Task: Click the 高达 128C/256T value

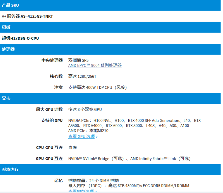Action: click(x=82, y=76)
